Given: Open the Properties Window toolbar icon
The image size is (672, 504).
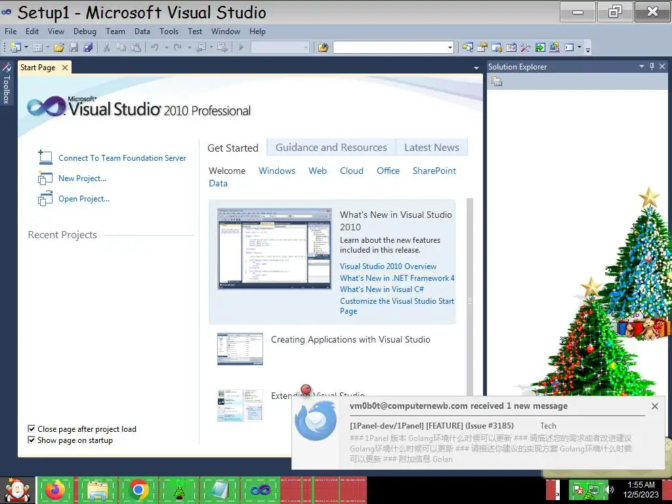Looking at the screenshot, I should click(x=482, y=47).
